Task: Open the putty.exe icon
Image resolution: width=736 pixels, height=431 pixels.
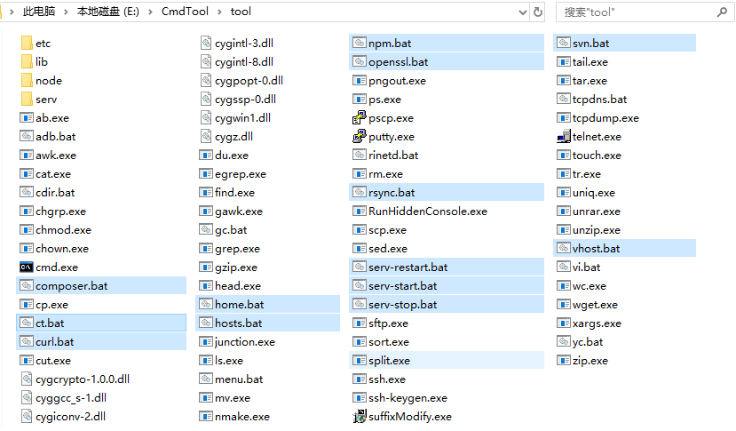Action: coord(360,137)
